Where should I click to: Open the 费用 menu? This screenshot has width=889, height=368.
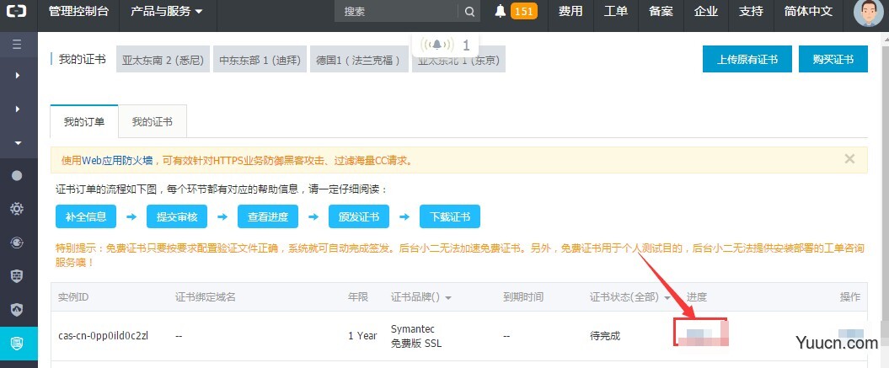coord(570,11)
